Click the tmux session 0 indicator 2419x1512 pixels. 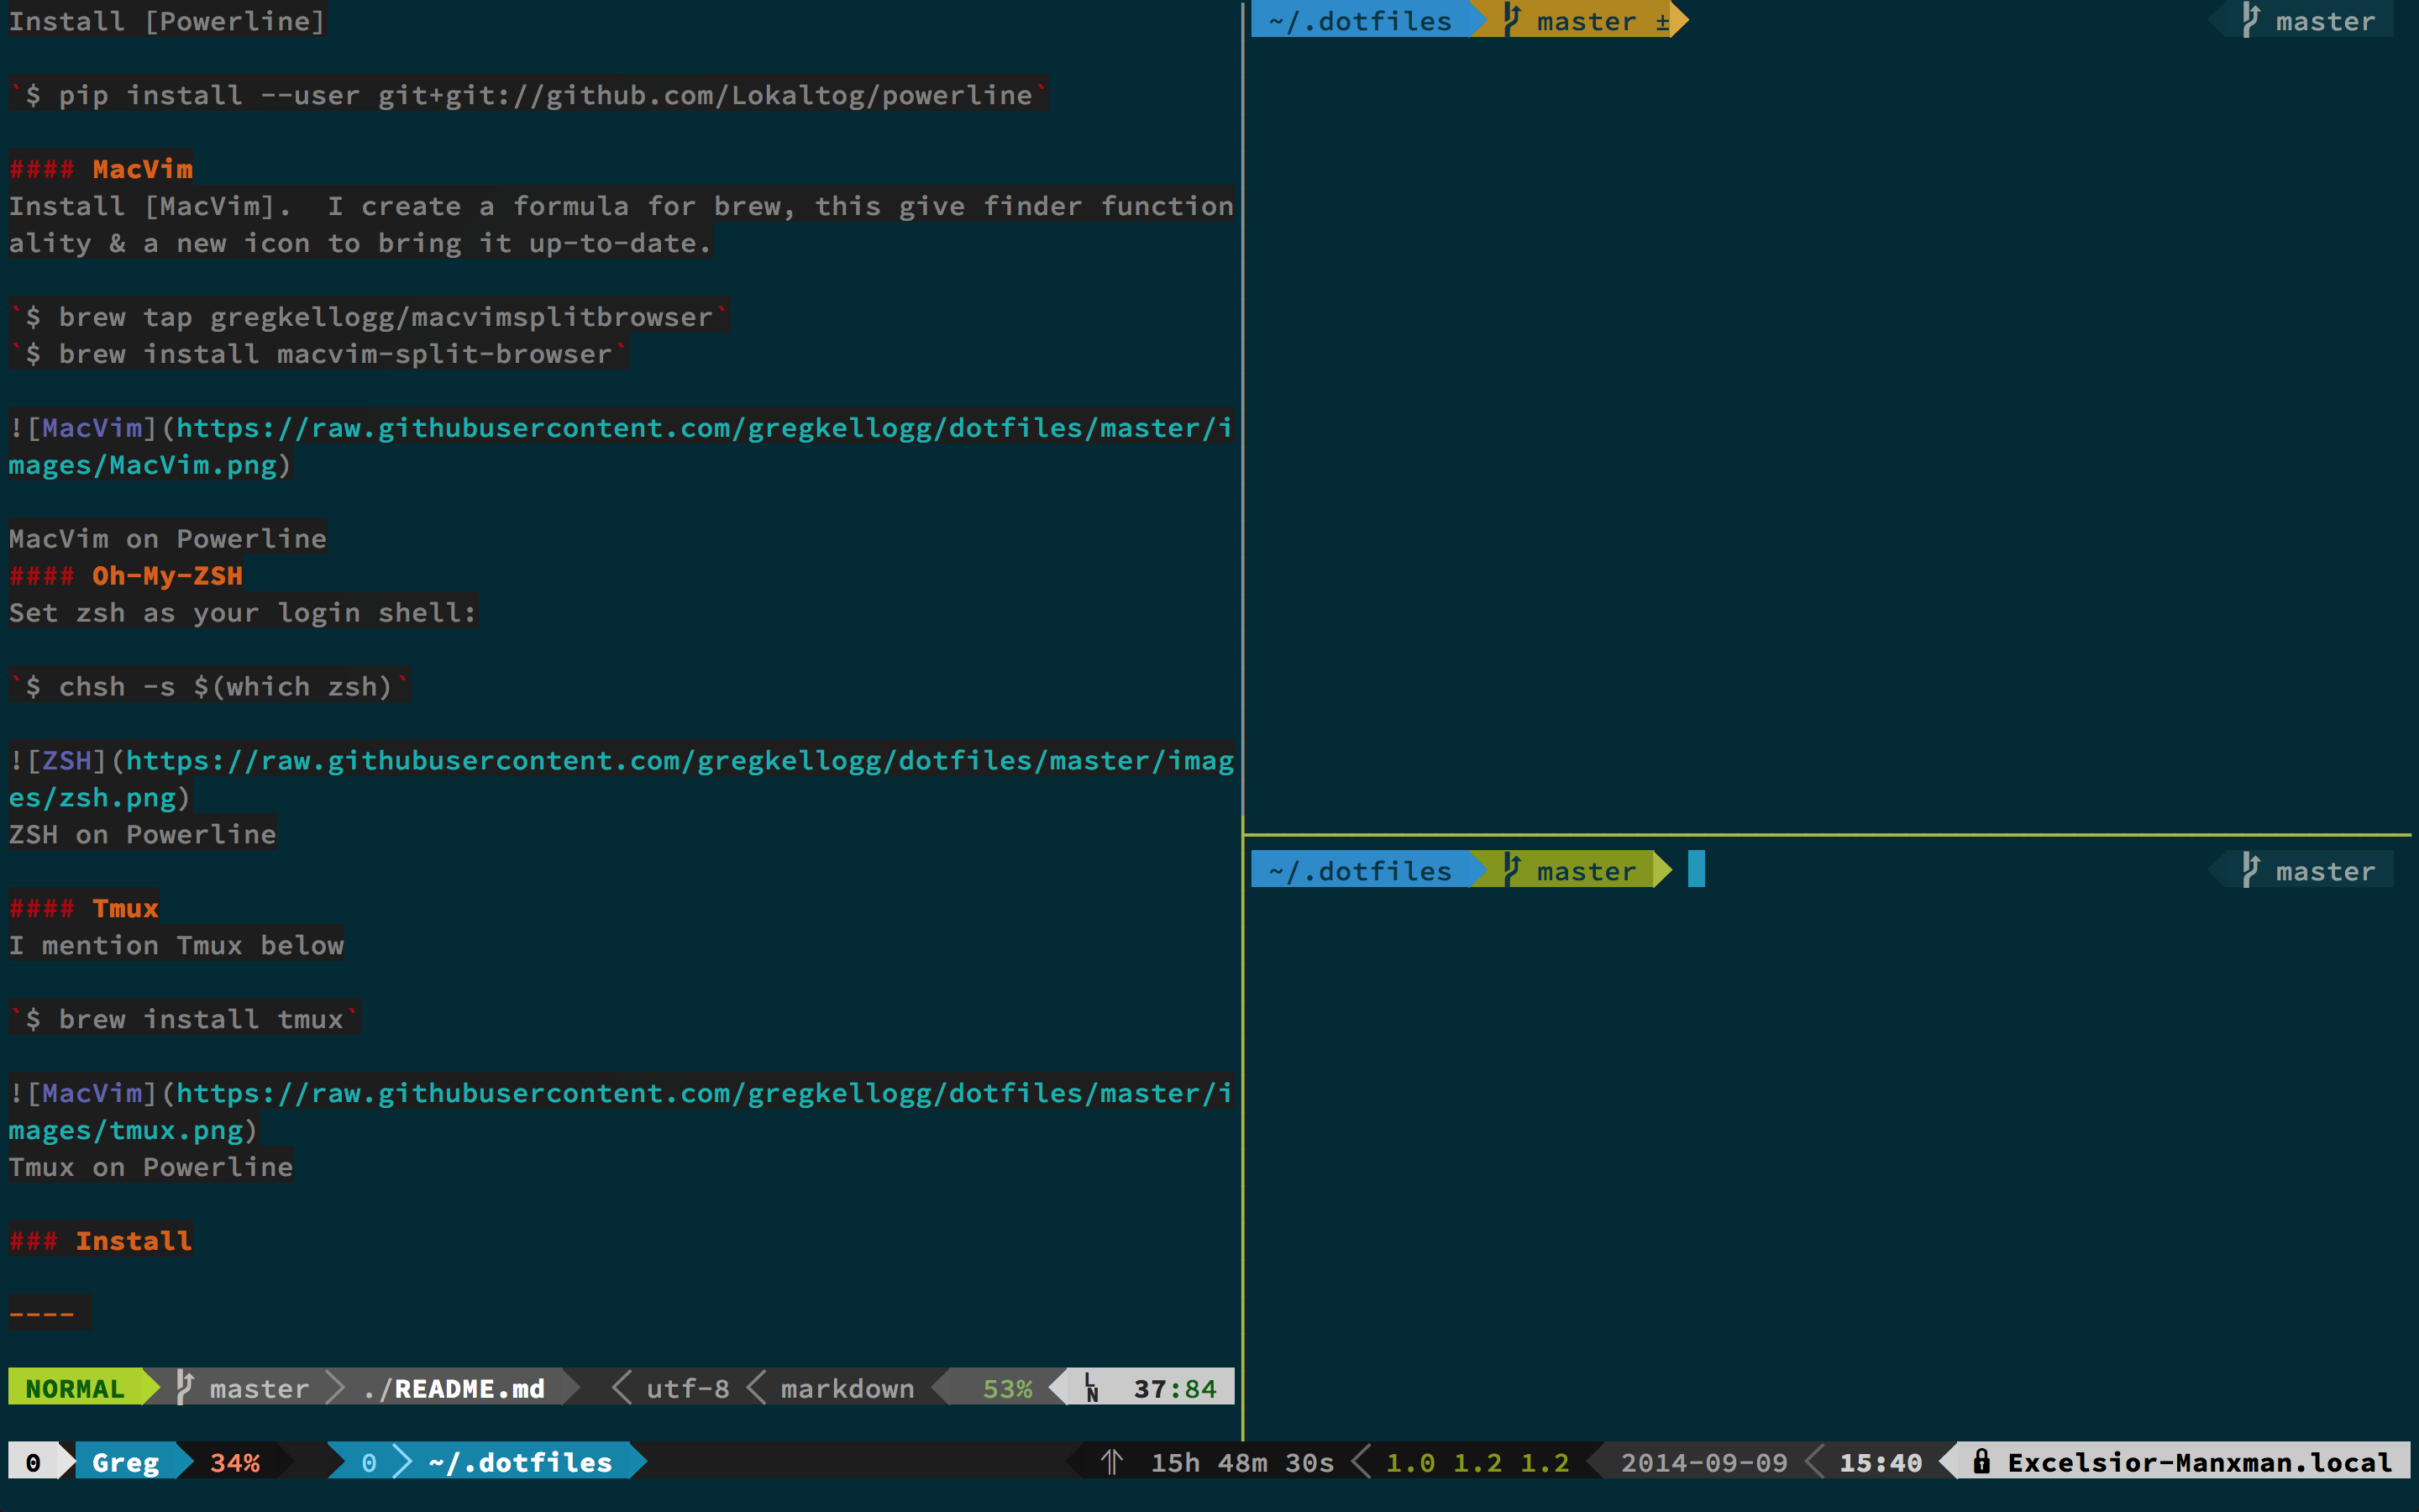coord(33,1462)
